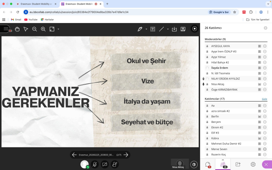
Task: Click the stop sharing content button
Action: coord(194,29)
